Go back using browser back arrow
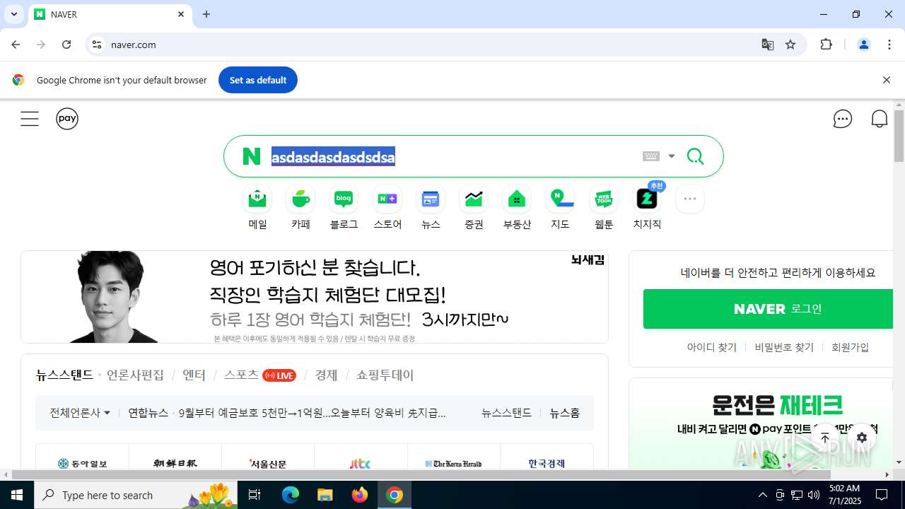The image size is (905, 509). 16,45
